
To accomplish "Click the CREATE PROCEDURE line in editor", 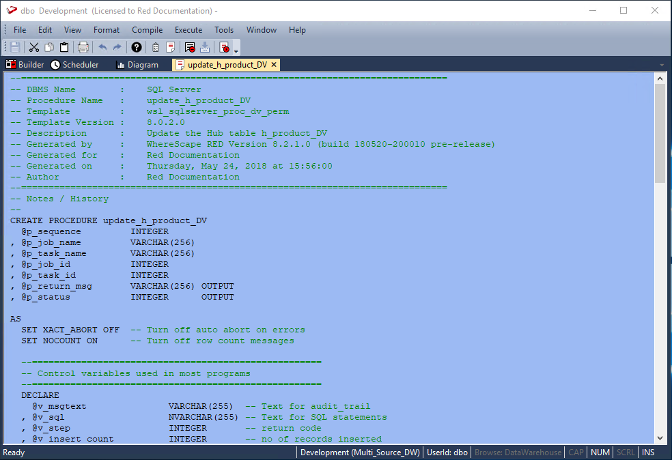I will [109, 220].
